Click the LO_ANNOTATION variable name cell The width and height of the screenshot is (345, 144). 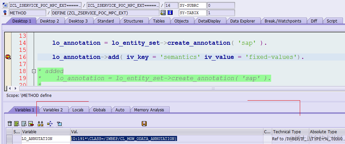pyautogui.click(x=46, y=139)
